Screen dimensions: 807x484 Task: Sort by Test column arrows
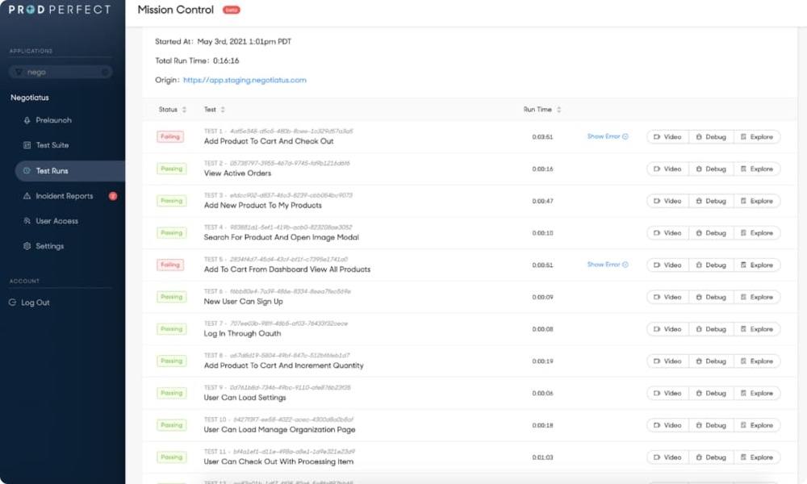(223, 110)
